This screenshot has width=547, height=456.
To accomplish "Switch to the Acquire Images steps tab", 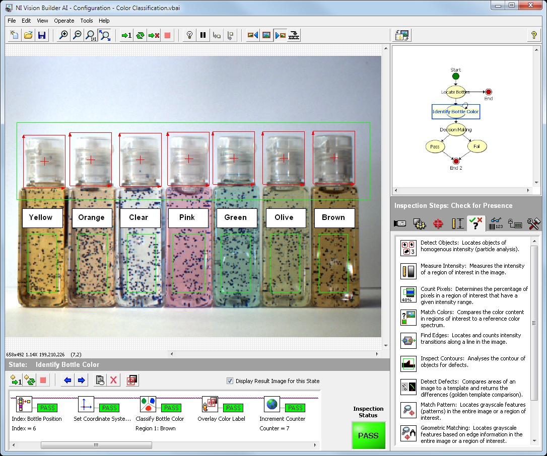I will point(400,223).
